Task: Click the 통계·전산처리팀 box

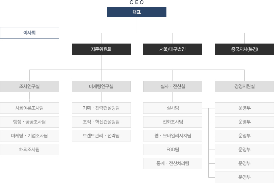Action: (173, 163)
